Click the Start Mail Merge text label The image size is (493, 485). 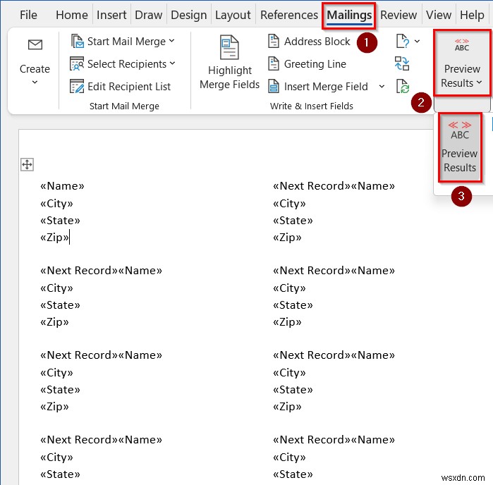(x=126, y=41)
